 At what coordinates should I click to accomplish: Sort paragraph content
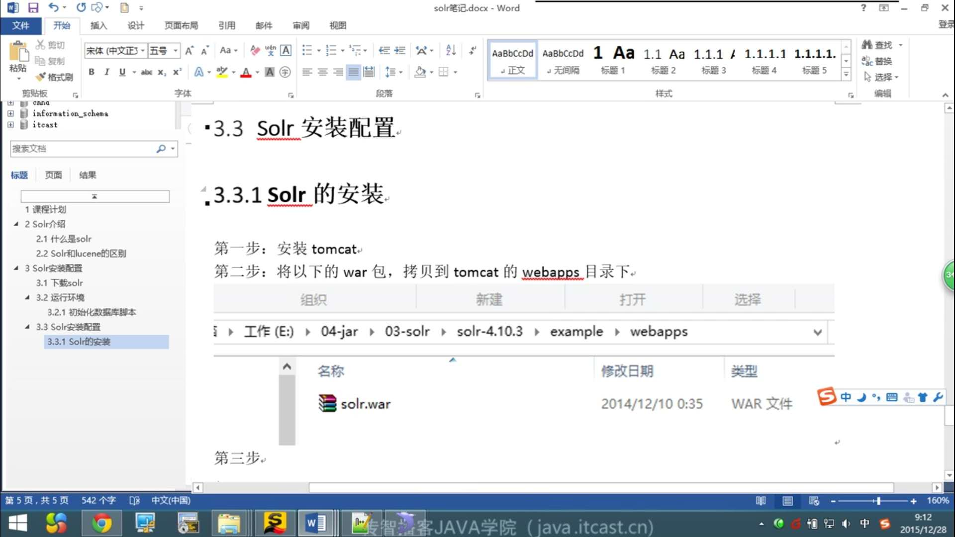click(451, 51)
